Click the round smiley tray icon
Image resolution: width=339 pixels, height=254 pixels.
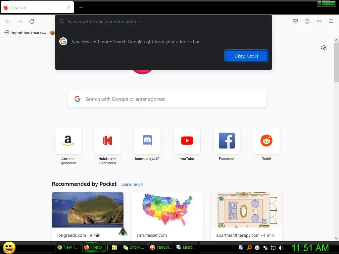257,247
